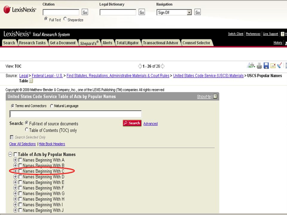
Task: Click Go button next to Citation field
Action: point(85,12)
